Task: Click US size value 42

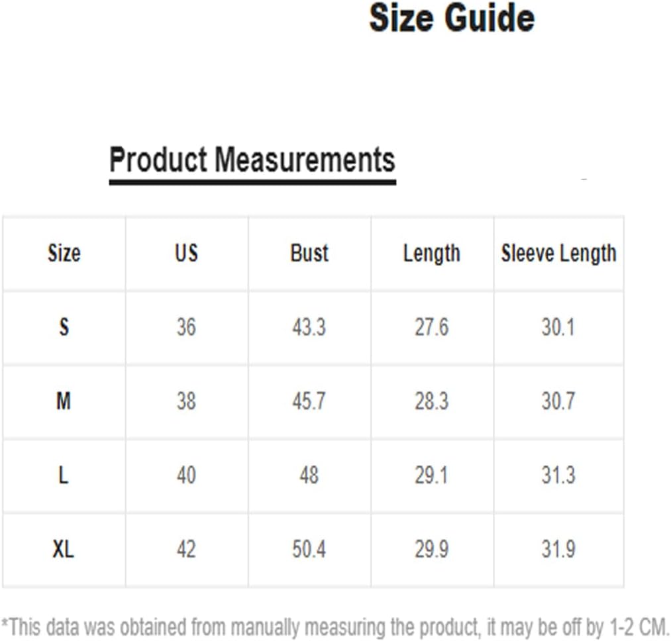Action: 186,550
